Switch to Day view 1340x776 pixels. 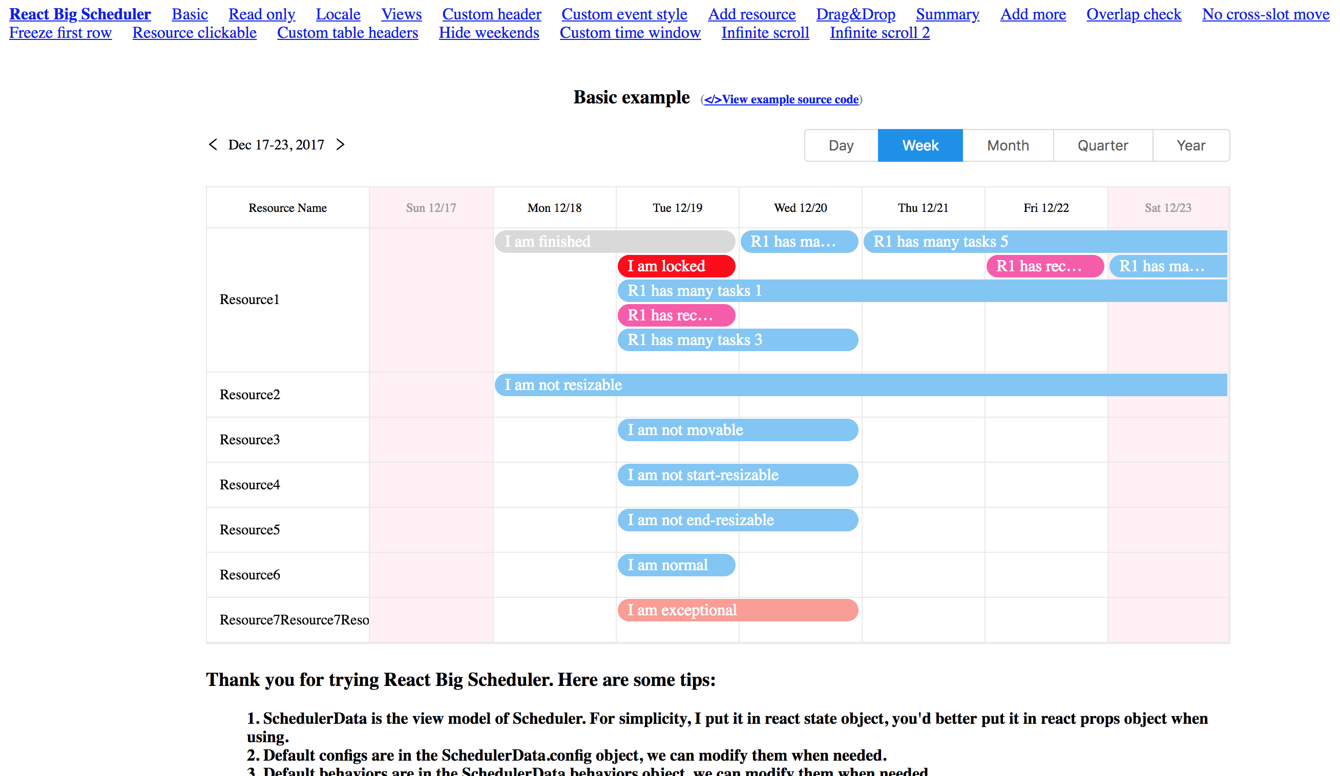coord(841,145)
